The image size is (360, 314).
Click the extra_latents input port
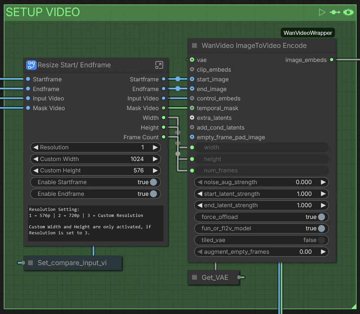(192, 117)
